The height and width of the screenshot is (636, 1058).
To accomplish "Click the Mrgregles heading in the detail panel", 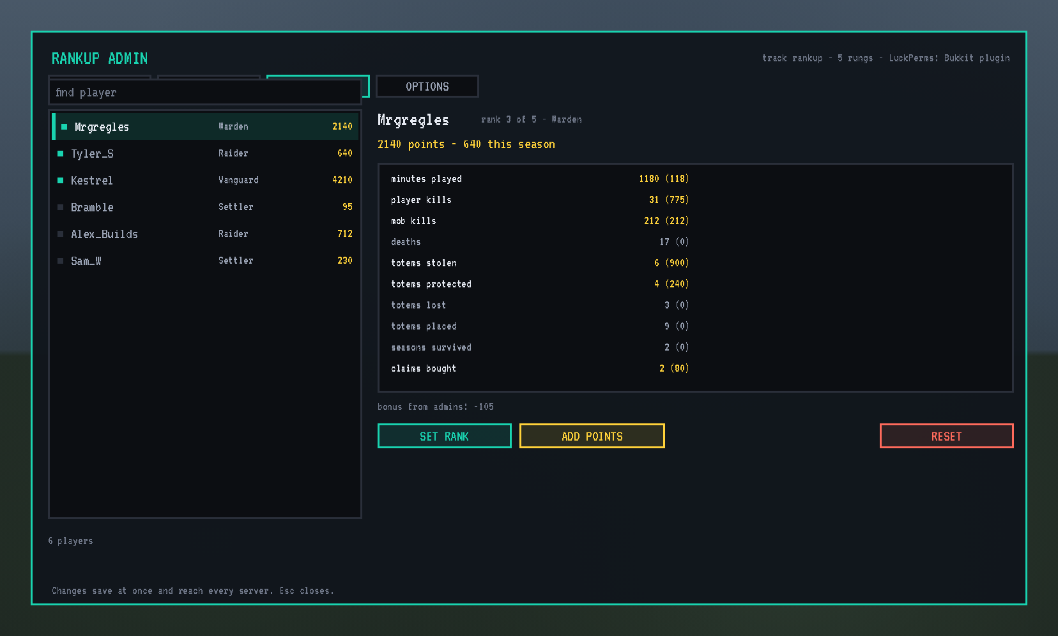I will pyautogui.click(x=413, y=120).
